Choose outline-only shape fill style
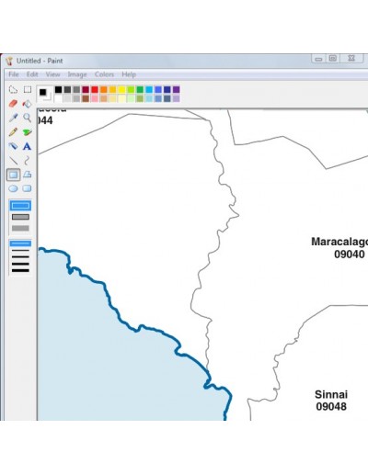The width and height of the screenshot is (368, 475). pos(20,206)
